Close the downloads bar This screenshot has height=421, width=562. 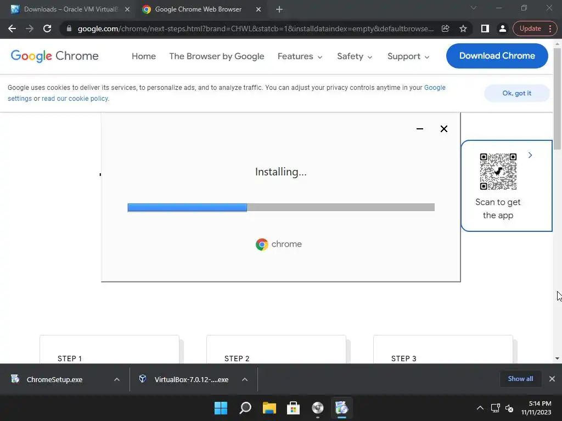pyautogui.click(x=552, y=379)
